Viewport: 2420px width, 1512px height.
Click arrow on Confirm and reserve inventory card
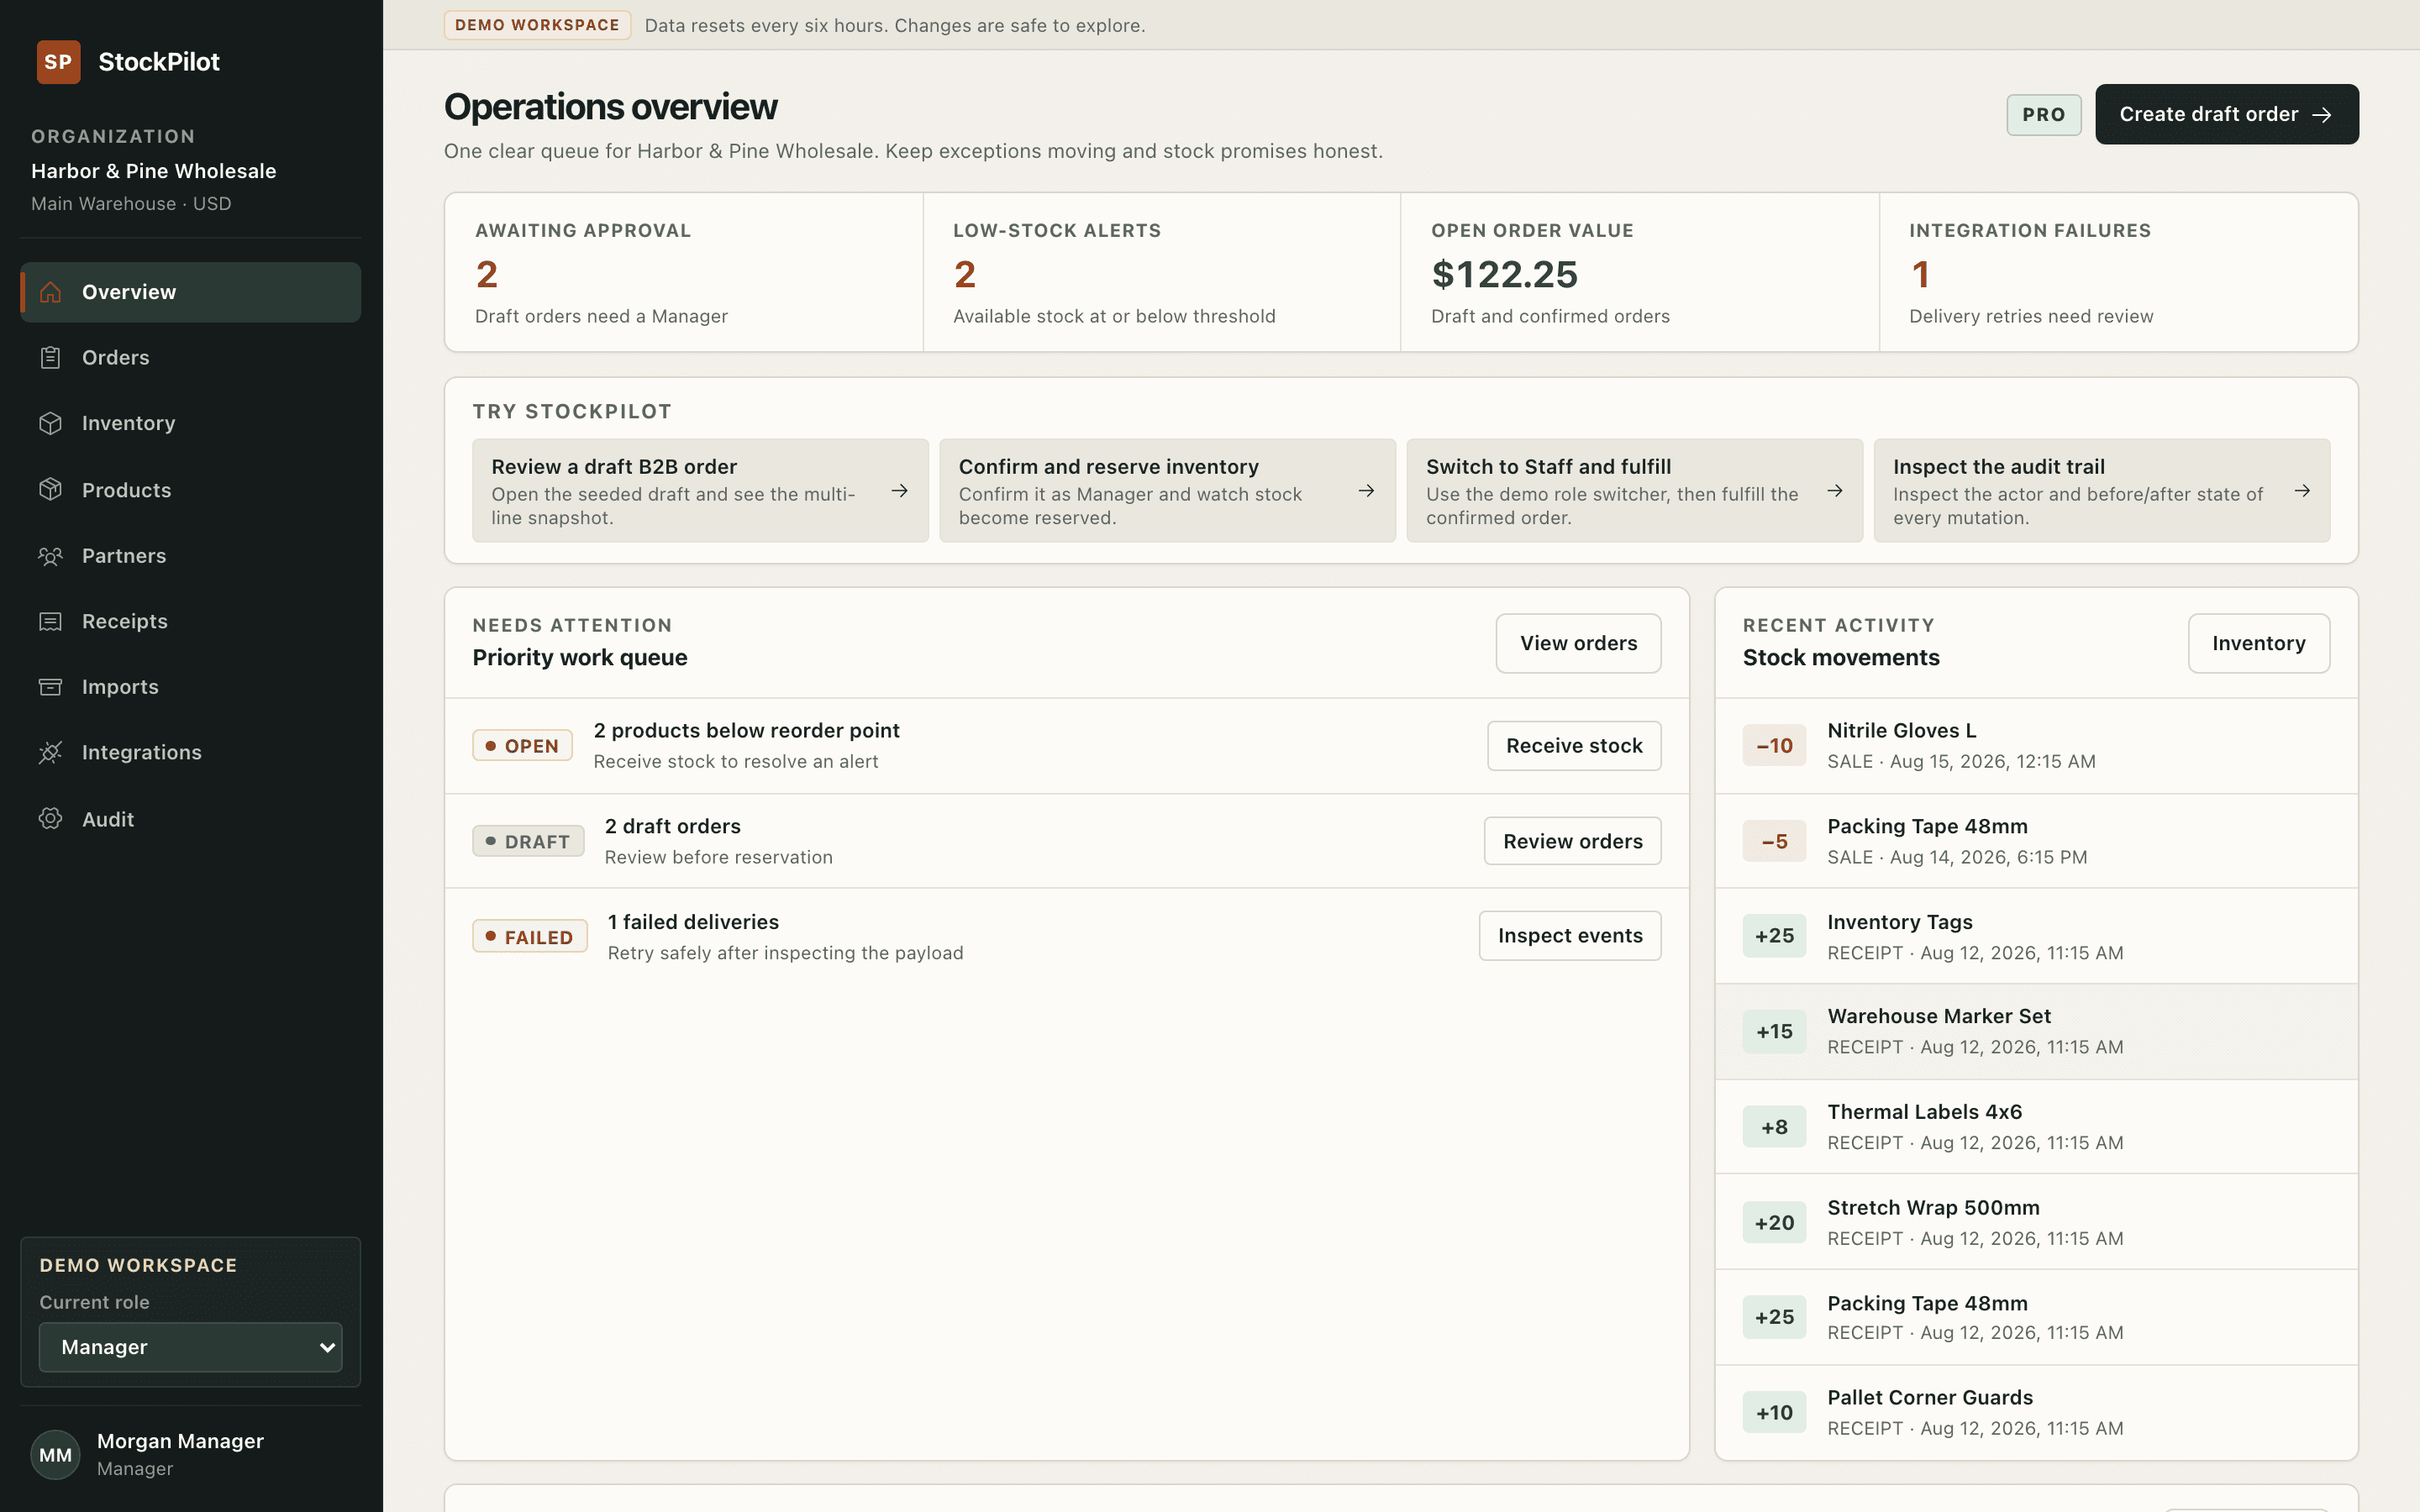(1367, 491)
